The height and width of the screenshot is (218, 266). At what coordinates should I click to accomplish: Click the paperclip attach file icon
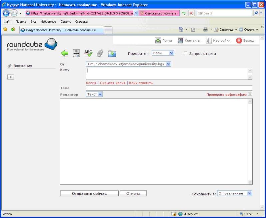(x=99, y=54)
